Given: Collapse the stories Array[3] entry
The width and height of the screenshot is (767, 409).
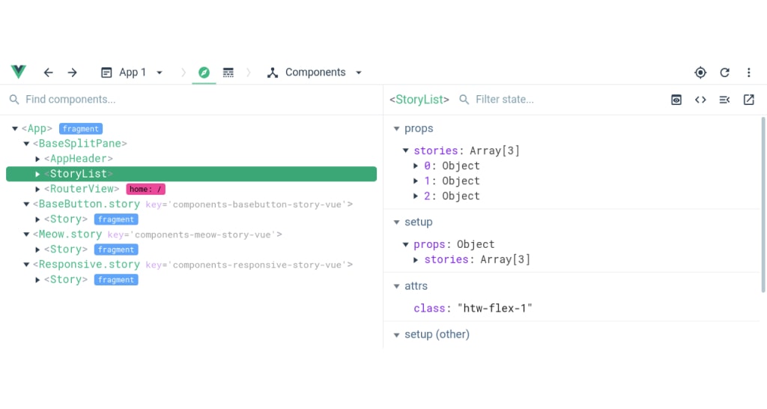Looking at the screenshot, I should coord(406,151).
